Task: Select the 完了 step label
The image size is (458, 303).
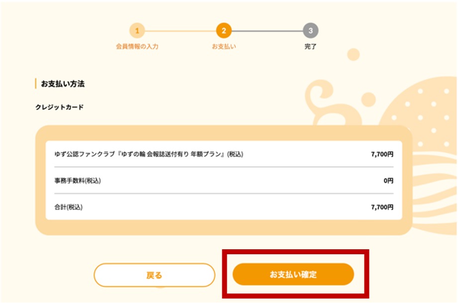Action: 311,47
